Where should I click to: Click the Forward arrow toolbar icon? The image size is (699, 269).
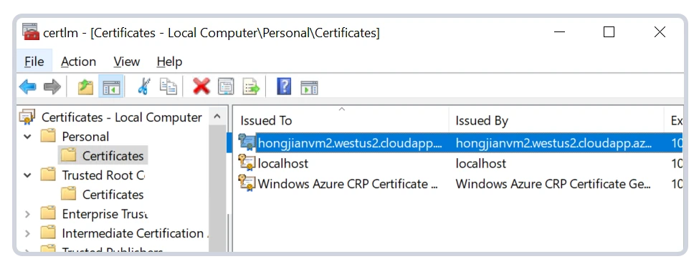point(52,87)
